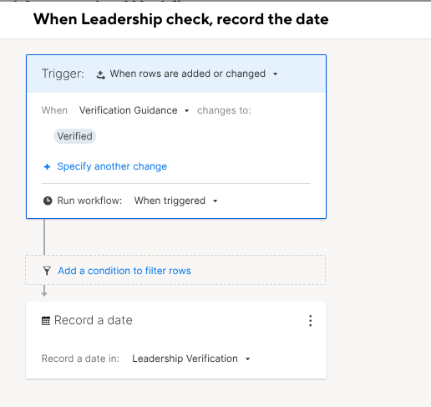Screen dimensions: 431x407
Task: Click the calendar icon by Record a date
Action: (46, 321)
